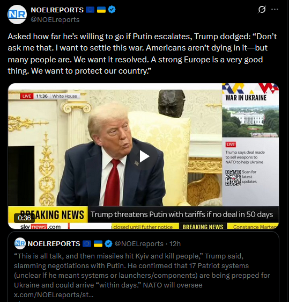Click the EU flag emoji in header

90,10
